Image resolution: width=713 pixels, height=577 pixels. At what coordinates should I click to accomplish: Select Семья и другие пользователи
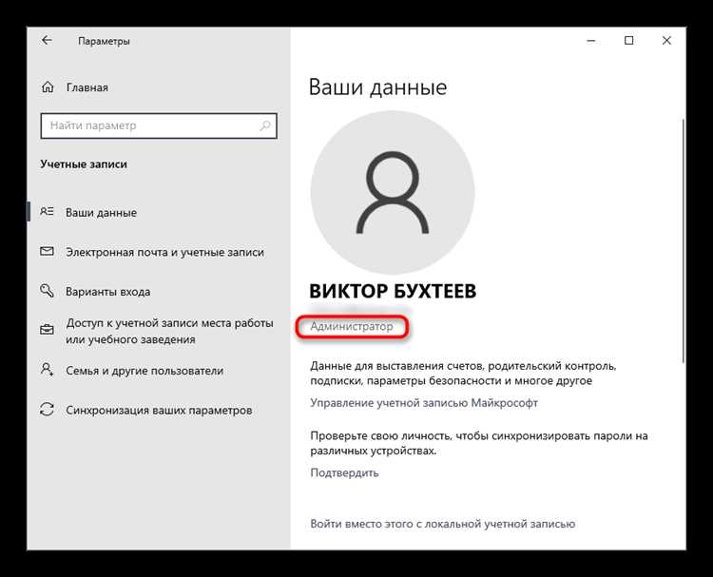pyautogui.click(x=145, y=371)
